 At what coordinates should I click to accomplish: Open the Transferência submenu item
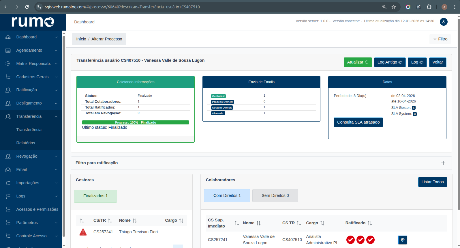point(29,130)
